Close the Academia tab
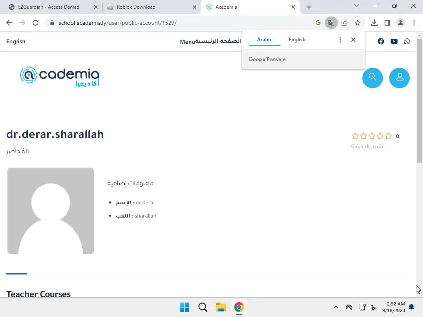The image size is (423, 317). [x=293, y=7]
